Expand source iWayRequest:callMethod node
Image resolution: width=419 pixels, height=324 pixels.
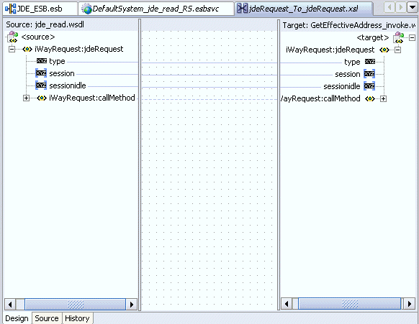[26, 98]
